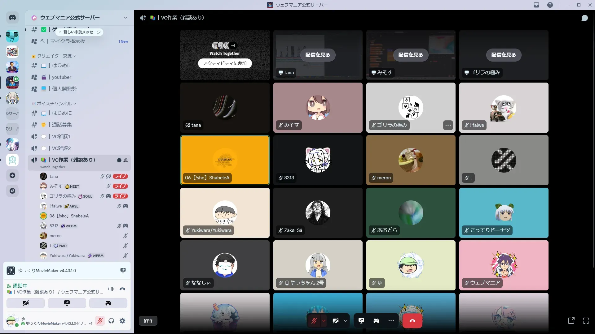Open user settings gear icon
The image size is (595, 334).
tap(122, 321)
